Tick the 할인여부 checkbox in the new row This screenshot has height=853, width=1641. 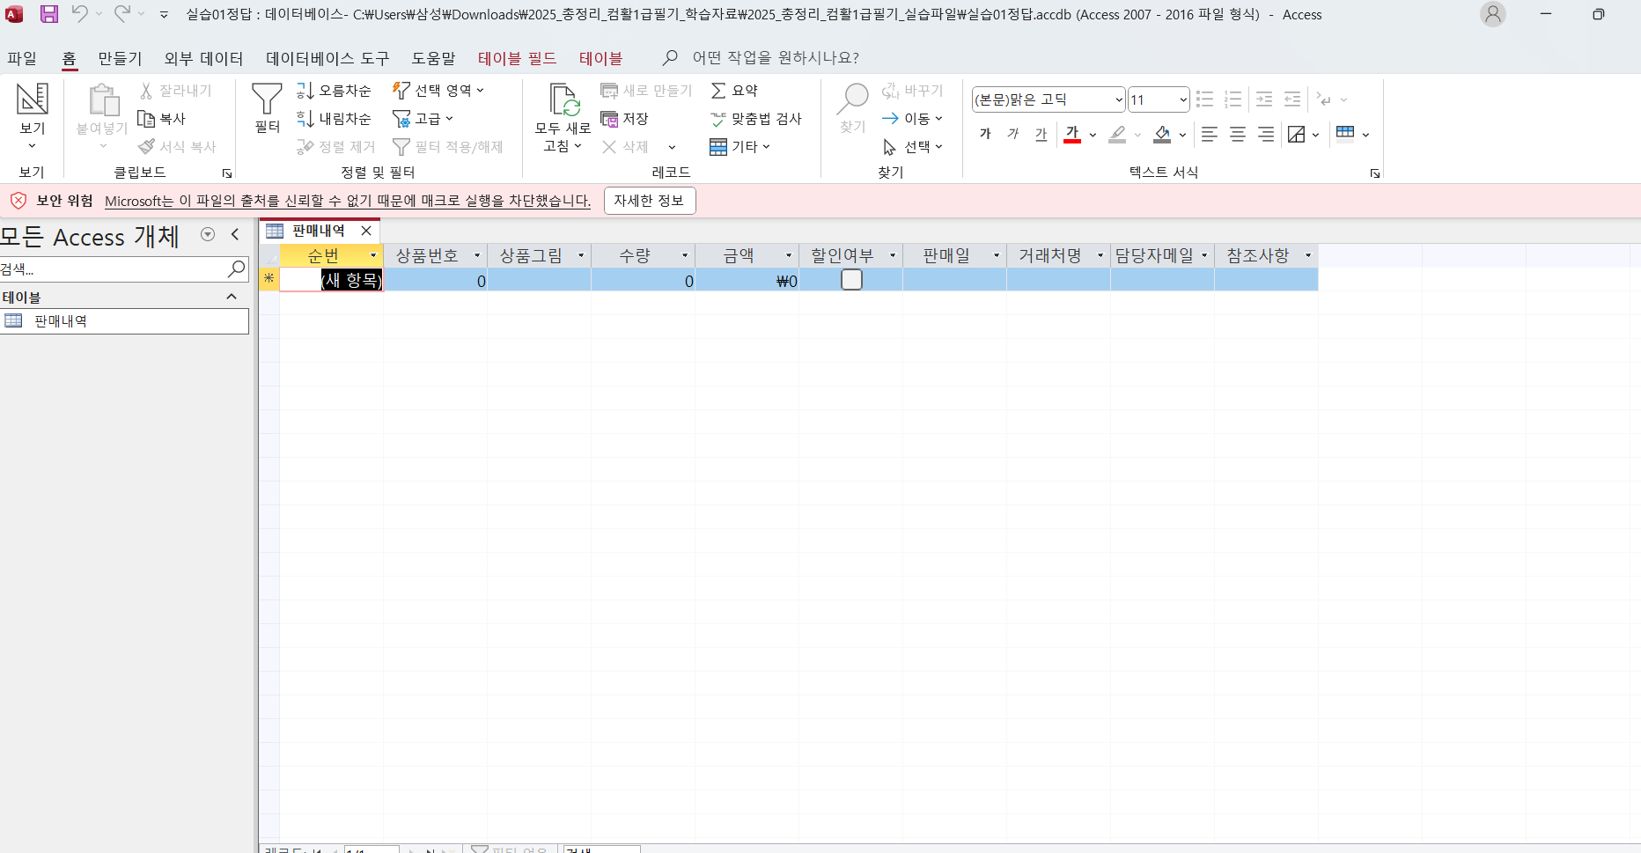[851, 280]
